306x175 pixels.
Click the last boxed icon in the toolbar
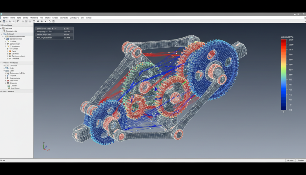tap(53, 21)
